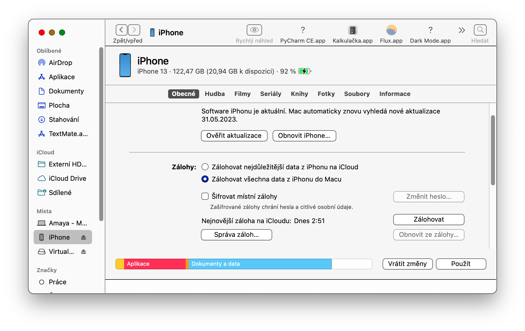Click the main content vertical scrollbar
The height and width of the screenshot is (331, 525).
click(493, 150)
